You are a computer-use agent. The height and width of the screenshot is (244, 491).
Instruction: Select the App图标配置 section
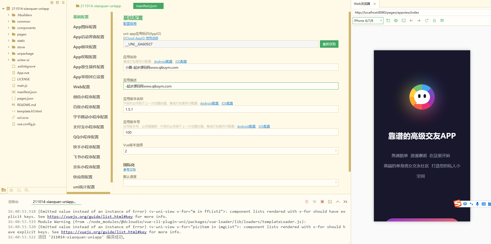click(85, 27)
